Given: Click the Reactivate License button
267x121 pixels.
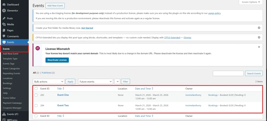Looking at the screenshot, I should [x=57, y=60].
